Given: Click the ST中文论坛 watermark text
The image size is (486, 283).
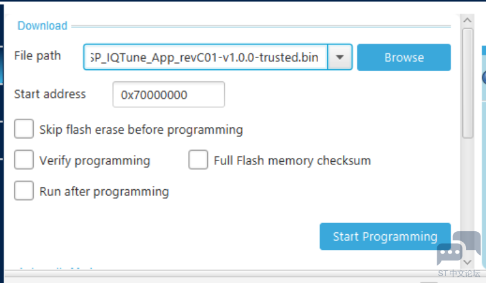Looking at the screenshot, I should pyautogui.click(x=459, y=274).
